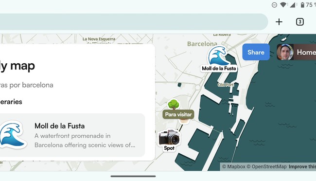
Task: Click the Old Port map label
Action: (226, 85)
